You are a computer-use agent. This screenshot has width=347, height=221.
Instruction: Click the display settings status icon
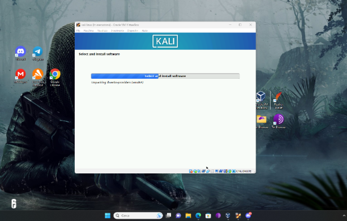click(216, 171)
